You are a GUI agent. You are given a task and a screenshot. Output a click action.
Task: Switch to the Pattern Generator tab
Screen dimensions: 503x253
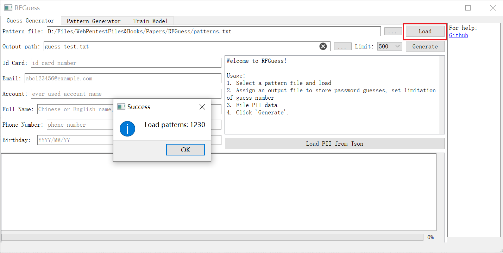[x=94, y=21]
